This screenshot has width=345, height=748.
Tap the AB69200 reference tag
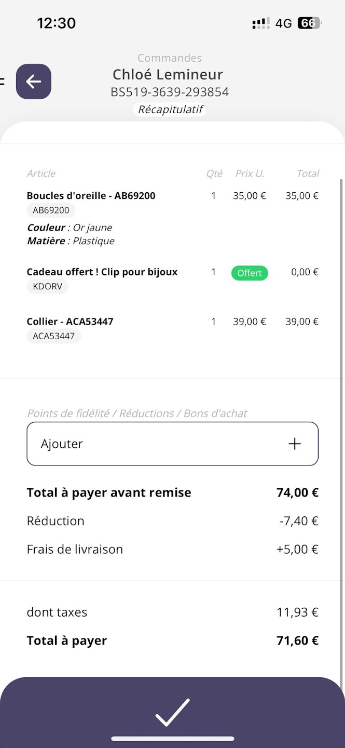tap(51, 210)
